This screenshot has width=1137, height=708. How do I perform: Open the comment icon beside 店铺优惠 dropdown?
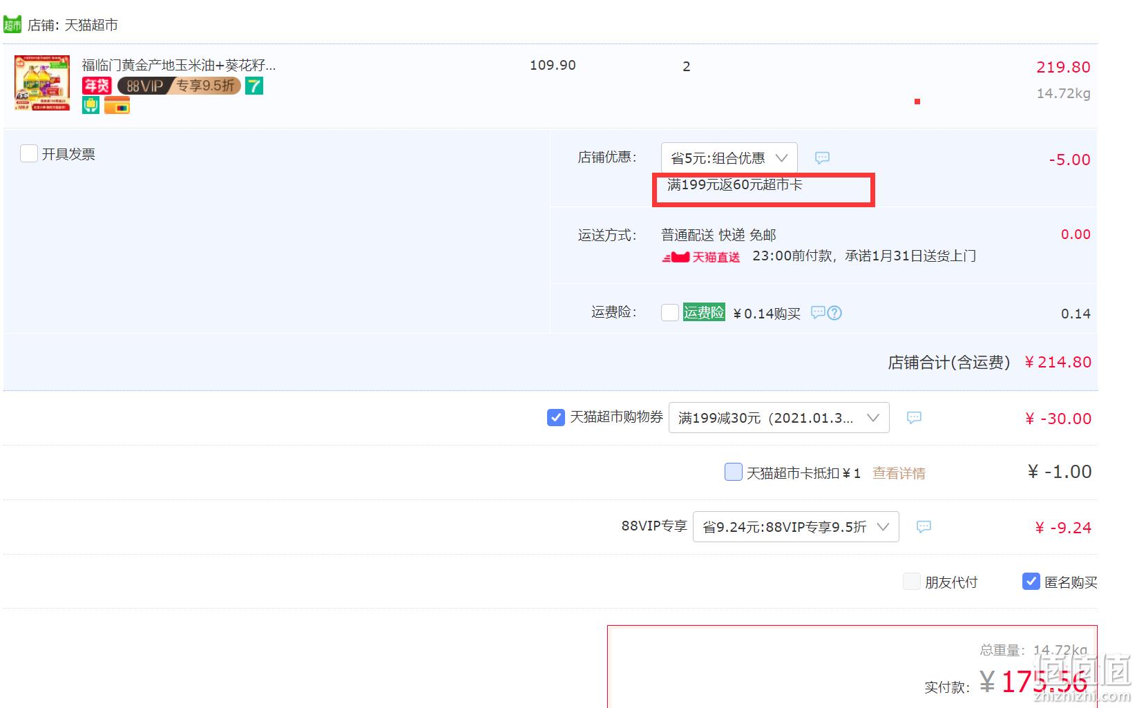pyautogui.click(x=822, y=157)
